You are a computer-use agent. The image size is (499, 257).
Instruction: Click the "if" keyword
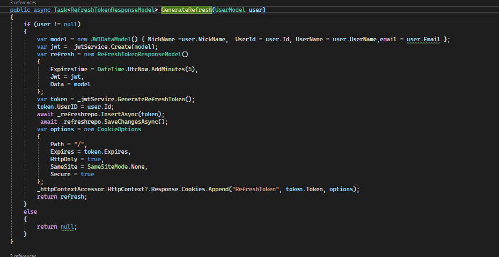tap(27, 24)
